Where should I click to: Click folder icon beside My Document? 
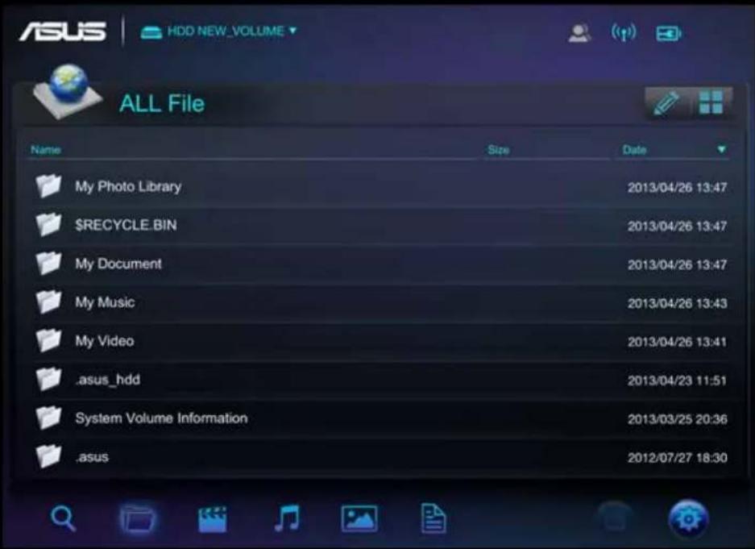click(48, 263)
